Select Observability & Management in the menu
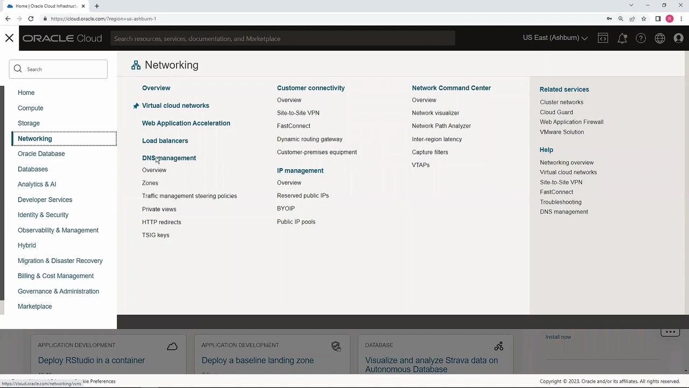The width and height of the screenshot is (689, 388). click(x=58, y=230)
